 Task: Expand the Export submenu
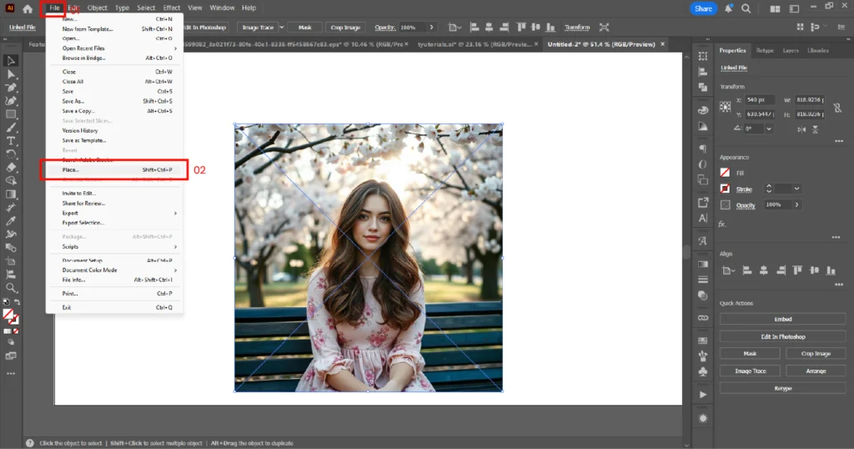point(114,213)
